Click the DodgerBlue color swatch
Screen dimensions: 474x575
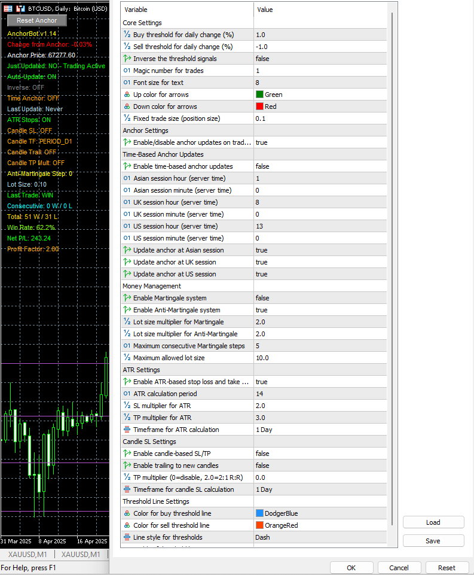coord(259,513)
